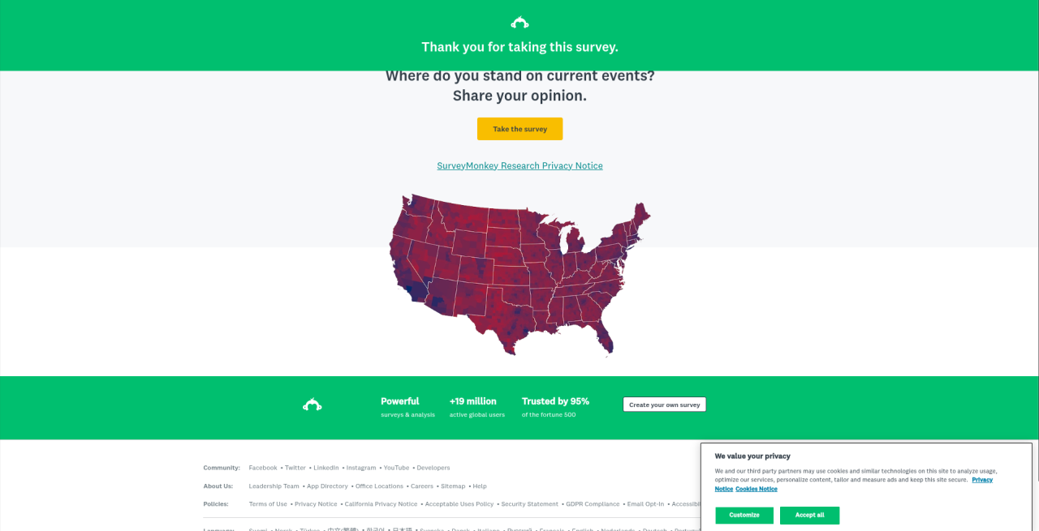Click the SurveyMonkey logo in the top header

[519, 23]
